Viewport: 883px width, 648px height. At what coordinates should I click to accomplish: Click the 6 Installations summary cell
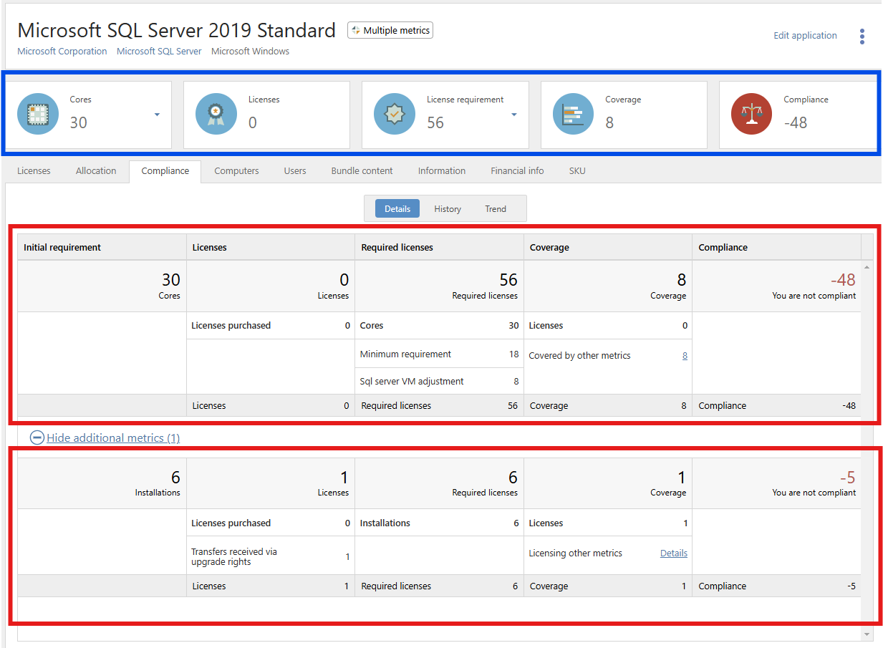click(x=102, y=483)
